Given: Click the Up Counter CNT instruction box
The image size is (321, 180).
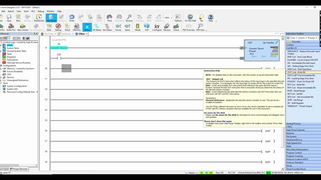Looking at the screenshot, I should click(262, 50).
